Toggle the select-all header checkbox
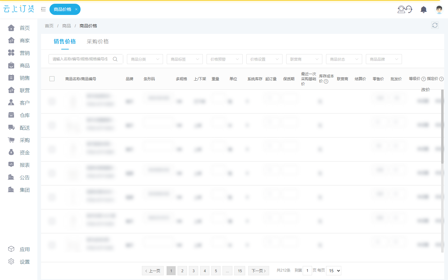Image resolution: width=448 pixels, height=280 pixels. coord(52,79)
